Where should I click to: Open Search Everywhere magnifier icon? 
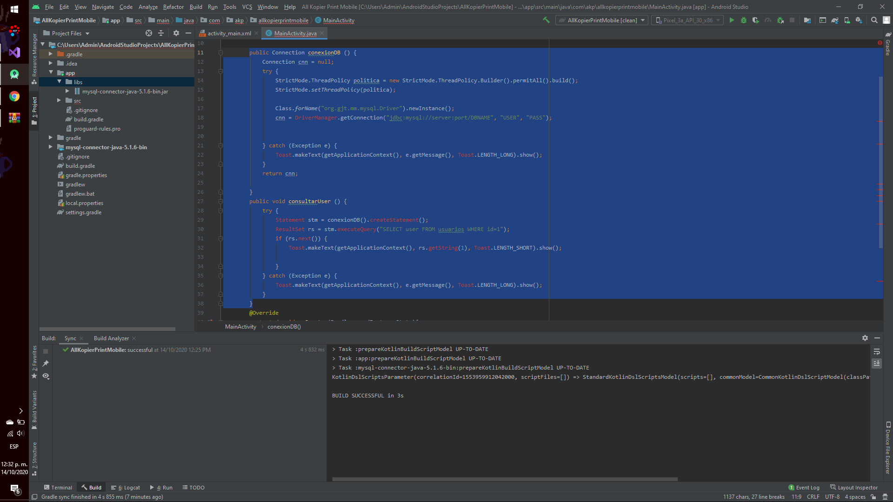(874, 20)
